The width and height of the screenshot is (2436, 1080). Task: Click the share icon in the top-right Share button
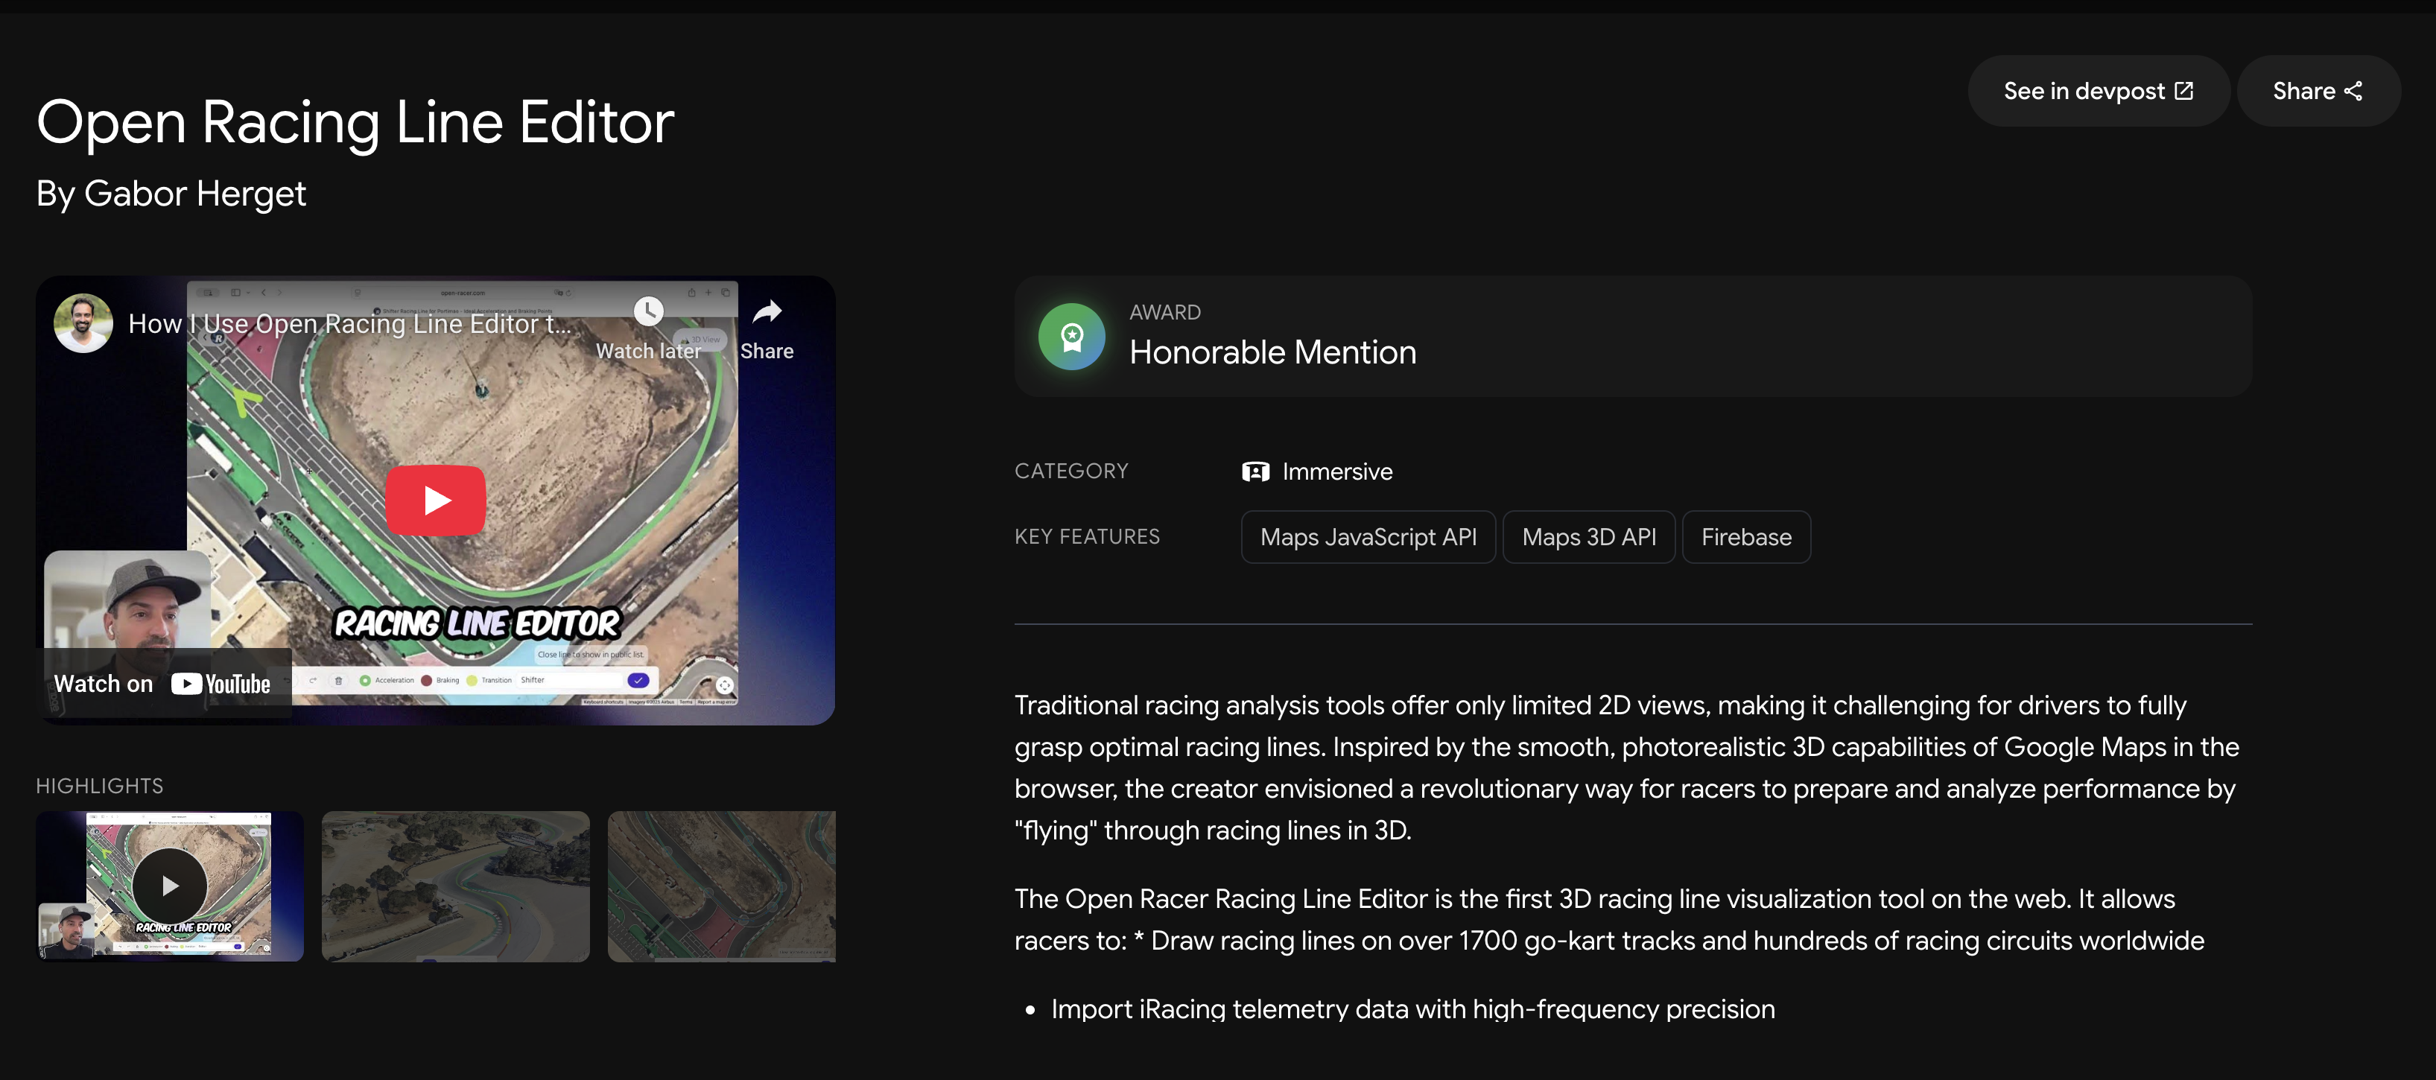[2354, 91]
